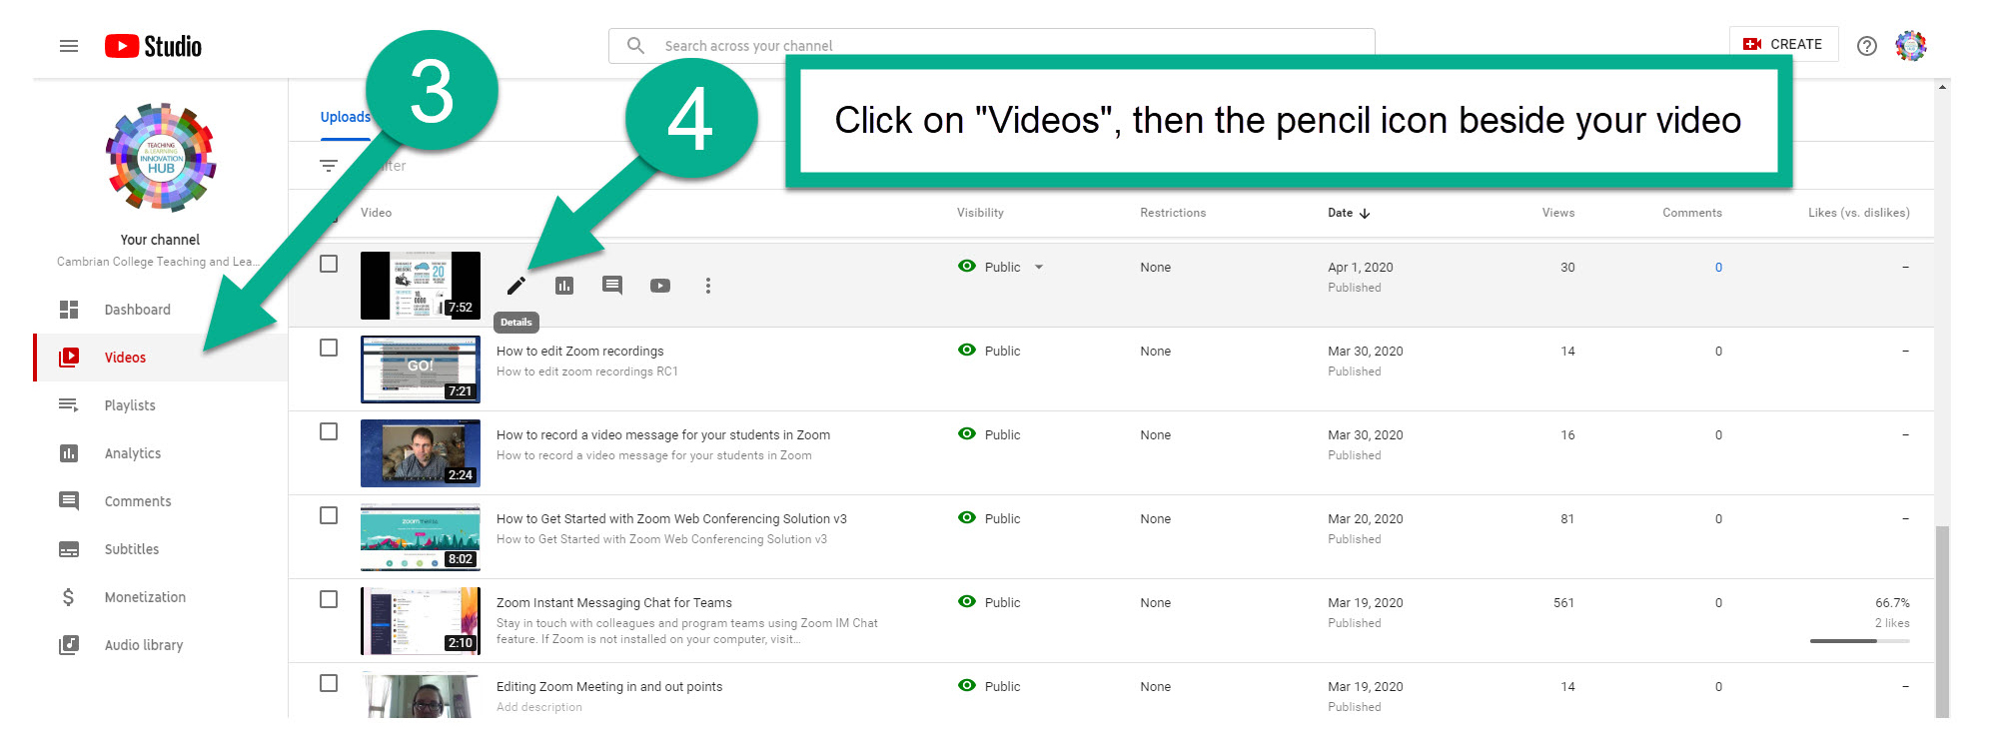Viewport: 1998px width, 741px height.
Task: Switch to the Uploads tab
Action: coord(345,117)
